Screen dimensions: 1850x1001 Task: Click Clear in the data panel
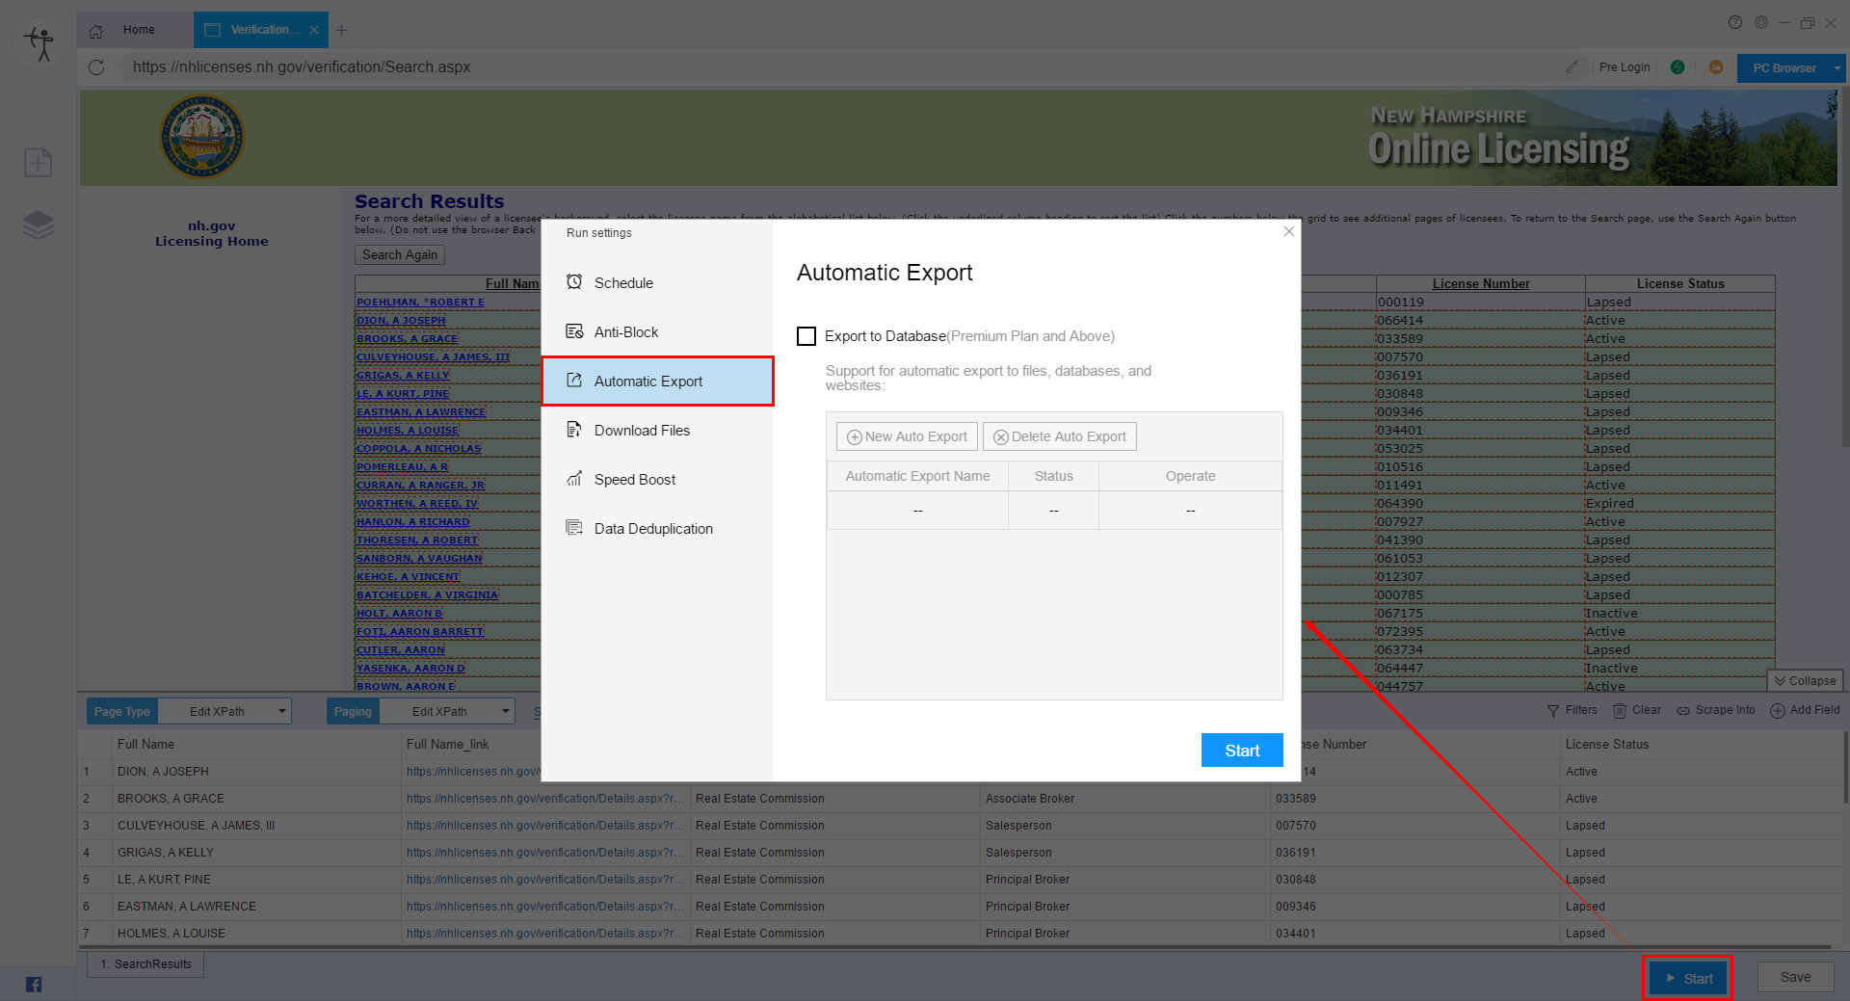click(1637, 710)
